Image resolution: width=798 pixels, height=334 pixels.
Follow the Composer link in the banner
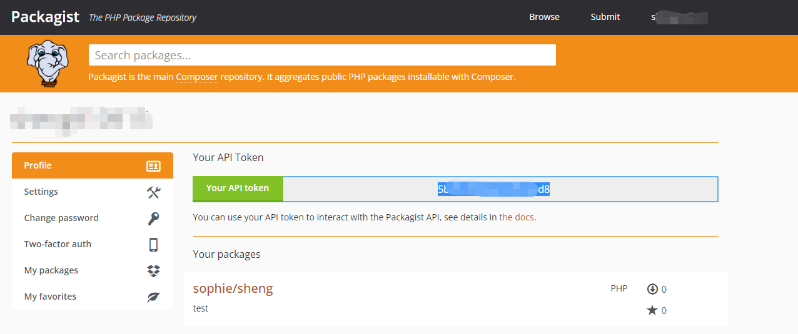[x=197, y=77]
